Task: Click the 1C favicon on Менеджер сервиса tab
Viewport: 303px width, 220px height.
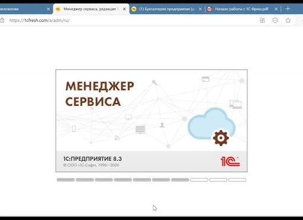Action: pos(58,9)
